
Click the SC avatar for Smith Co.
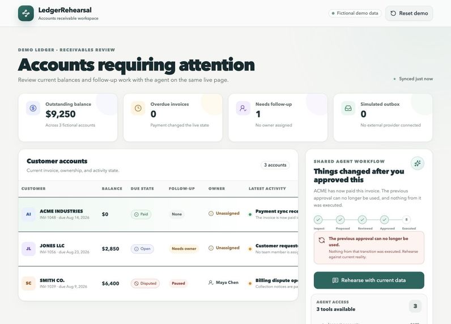coord(28,283)
